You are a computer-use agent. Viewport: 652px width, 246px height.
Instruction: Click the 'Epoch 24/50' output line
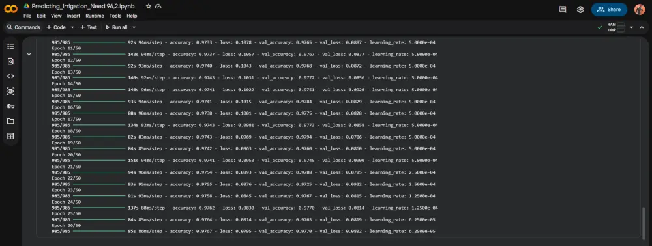66,202
